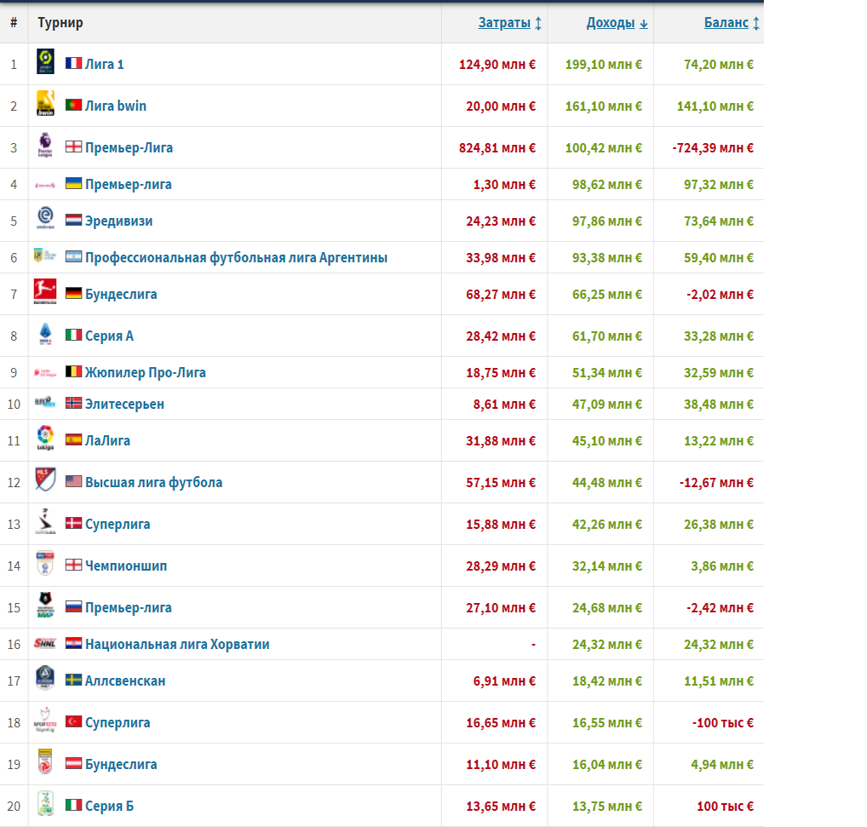This screenshot has width=867, height=827.
Task: Open the Национальная лига Хорватии link
Action: coord(177,644)
